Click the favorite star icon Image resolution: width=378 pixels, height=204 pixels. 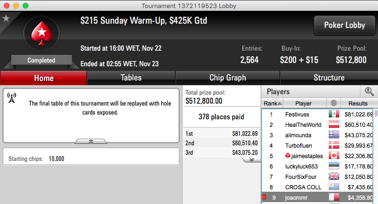(6, 18)
